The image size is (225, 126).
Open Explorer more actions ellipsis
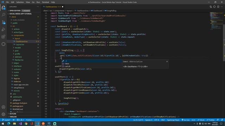38,7
